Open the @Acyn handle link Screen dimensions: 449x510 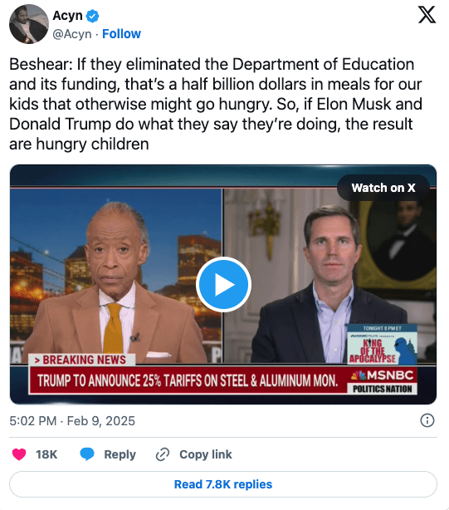pos(72,34)
